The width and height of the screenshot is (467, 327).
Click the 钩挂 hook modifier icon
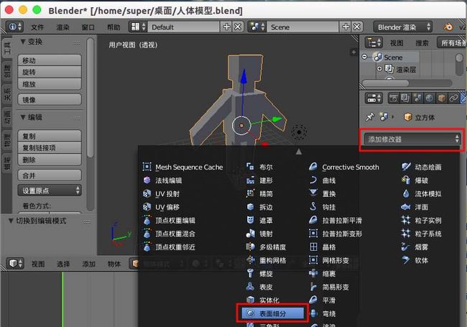[x=313, y=207]
